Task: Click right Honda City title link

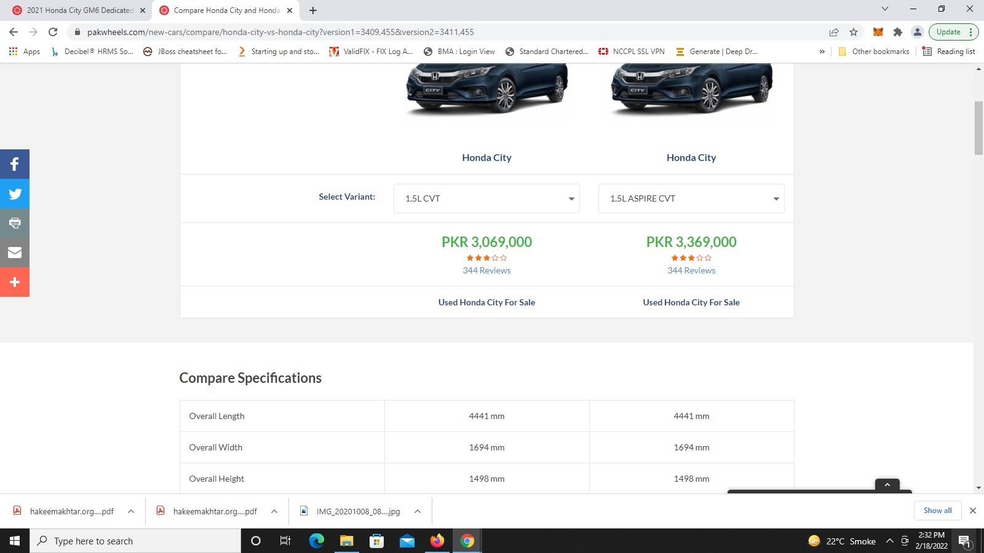Action: point(691,158)
